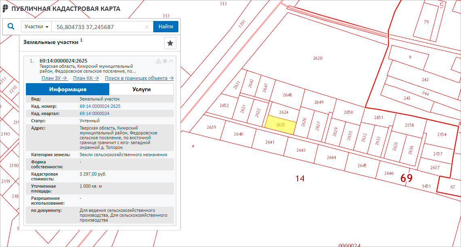Click parcel 243 on the map
This screenshot has width=461, height=247.
tap(406, 98)
